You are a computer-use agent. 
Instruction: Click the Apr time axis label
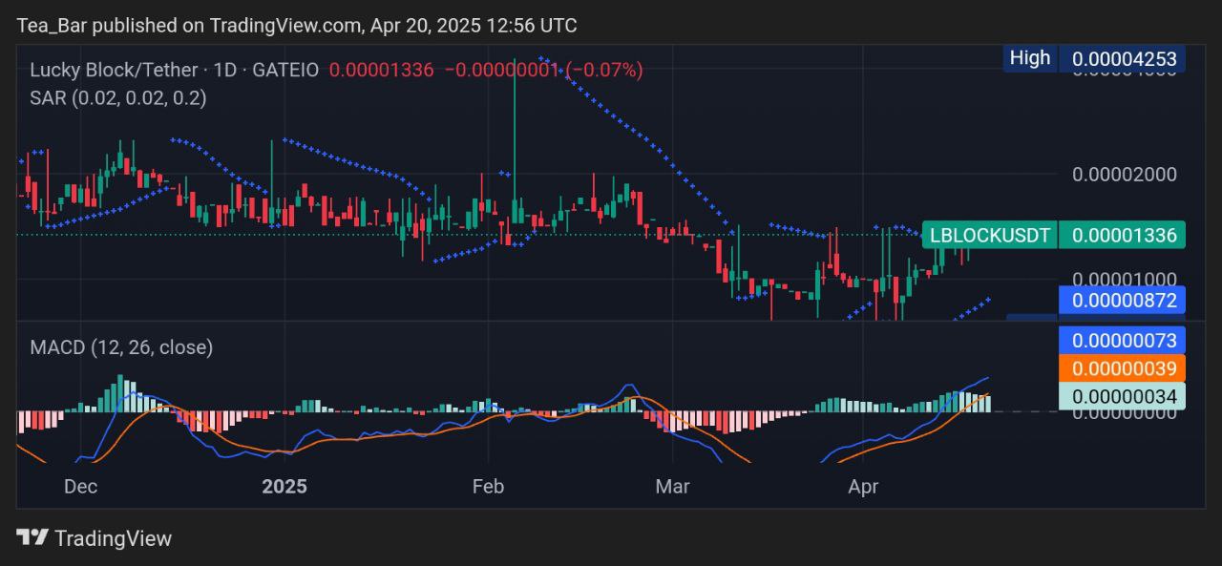(x=863, y=487)
